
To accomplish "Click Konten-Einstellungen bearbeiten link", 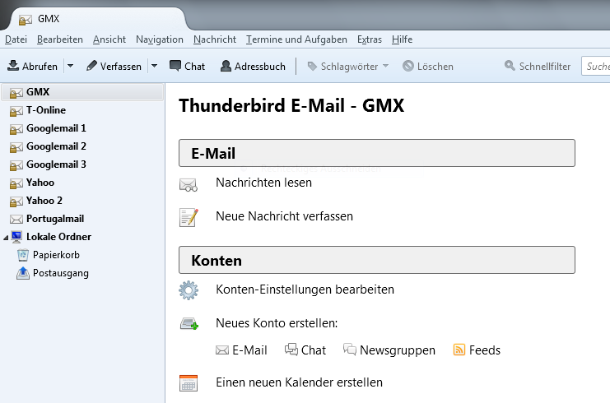I will pyautogui.click(x=305, y=290).
